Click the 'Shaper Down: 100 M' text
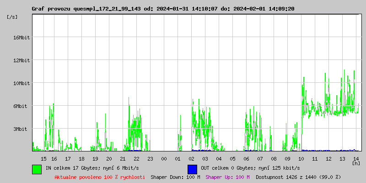 (175, 177)
